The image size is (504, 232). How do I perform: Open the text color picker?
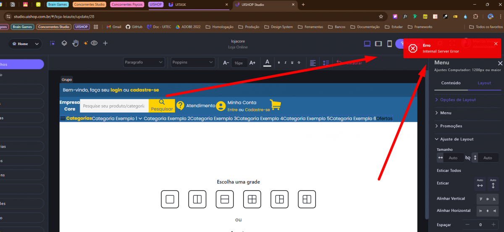[x=267, y=63]
